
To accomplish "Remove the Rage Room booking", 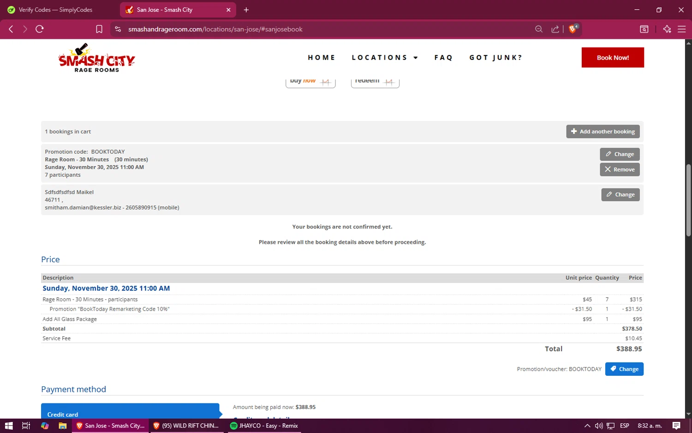I will [x=620, y=169].
